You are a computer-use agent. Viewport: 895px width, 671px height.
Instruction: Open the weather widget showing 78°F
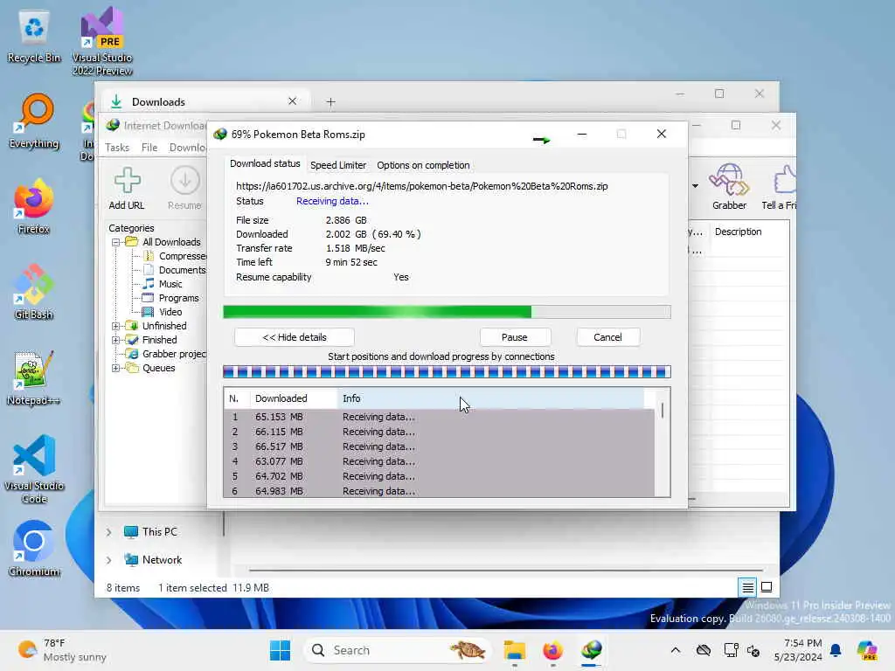pyautogui.click(x=62, y=650)
